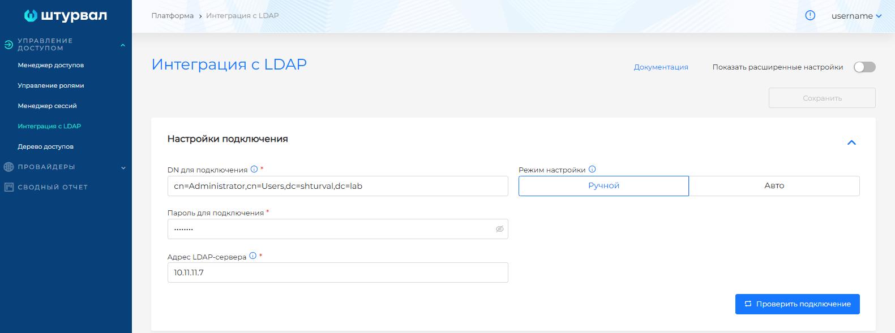Click info icon beside Режим настройки
895x333 pixels.
592,169
